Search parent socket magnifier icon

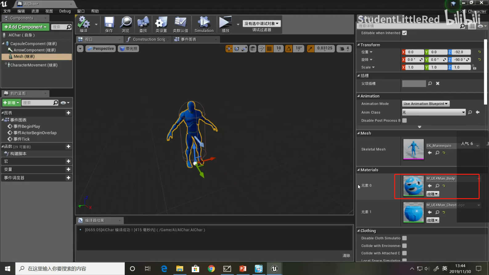pyautogui.click(x=430, y=83)
